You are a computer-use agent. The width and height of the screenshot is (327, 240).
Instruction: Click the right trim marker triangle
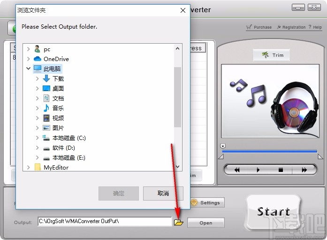point(320,156)
